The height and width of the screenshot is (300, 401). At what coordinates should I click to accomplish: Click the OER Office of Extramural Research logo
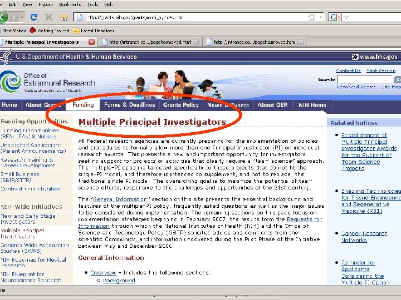(x=47, y=82)
